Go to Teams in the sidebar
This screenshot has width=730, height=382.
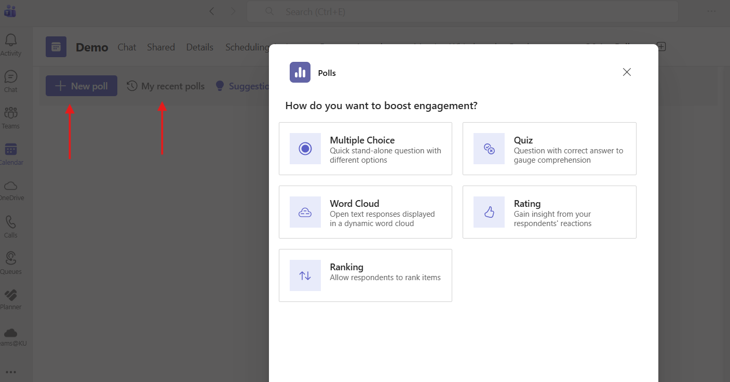[x=11, y=117]
